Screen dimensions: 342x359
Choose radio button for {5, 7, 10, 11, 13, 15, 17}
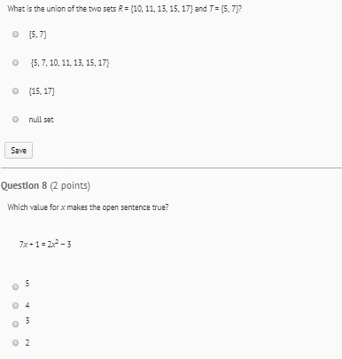point(15,63)
